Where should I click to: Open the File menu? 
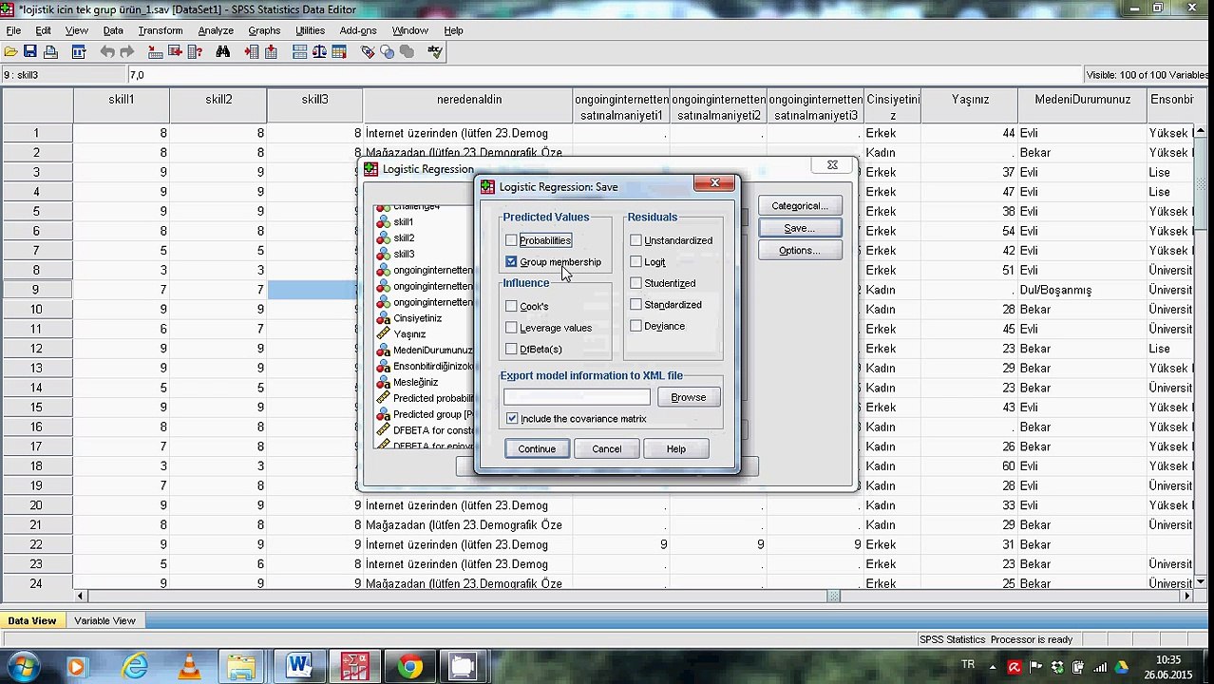tap(13, 30)
